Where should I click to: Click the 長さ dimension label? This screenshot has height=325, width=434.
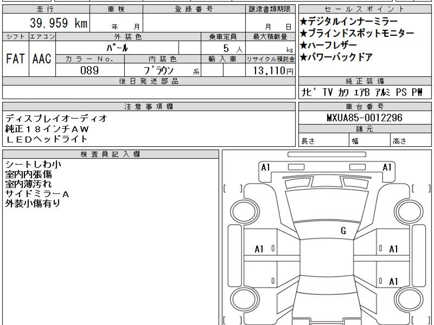pyautogui.click(x=307, y=142)
